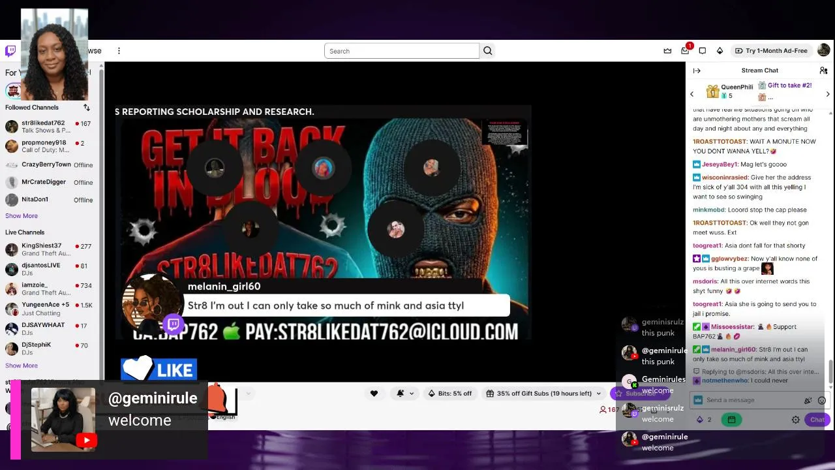Open notifications inbox with red badge
Image resolution: width=835 pixels, height=470 pixels.
685,51
